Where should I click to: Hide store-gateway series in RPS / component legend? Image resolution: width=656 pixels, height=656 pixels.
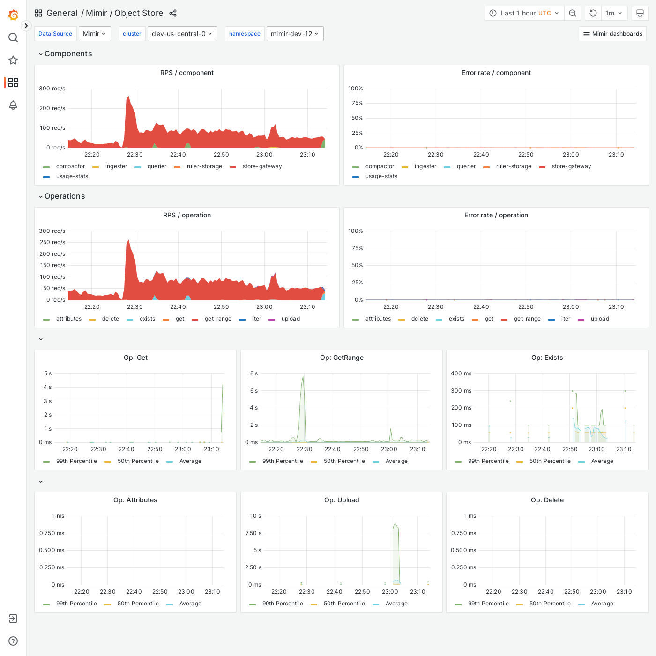click(x=262, y=166)
